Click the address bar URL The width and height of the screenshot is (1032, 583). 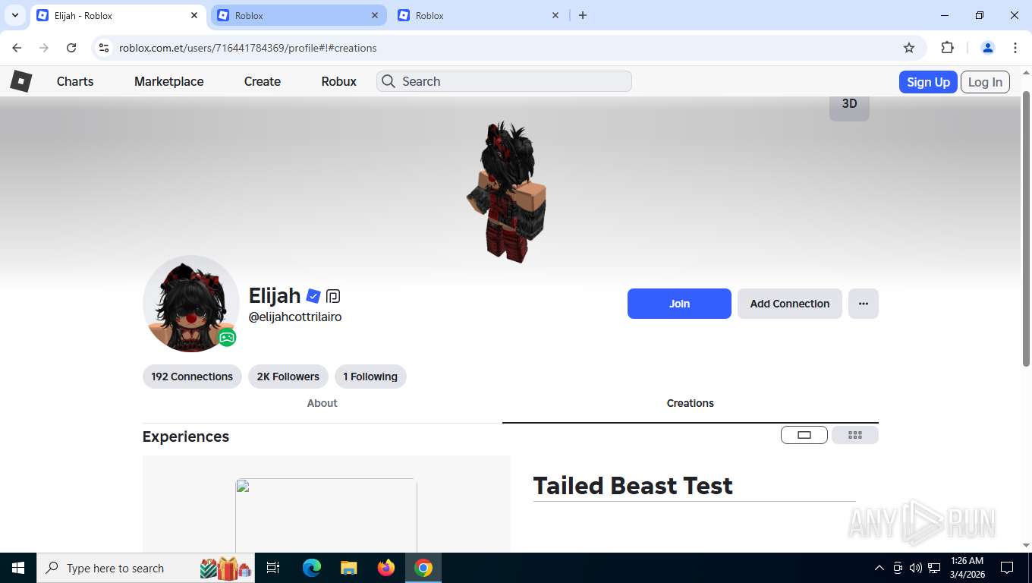[248, 48]
